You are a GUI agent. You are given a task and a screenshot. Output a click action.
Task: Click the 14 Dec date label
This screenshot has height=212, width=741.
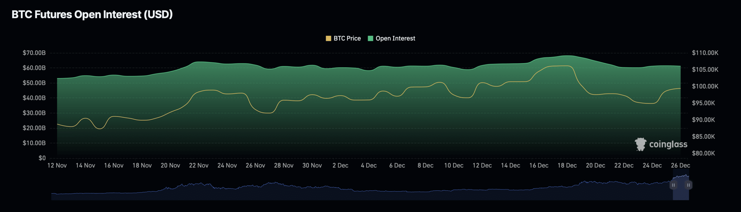511,166
